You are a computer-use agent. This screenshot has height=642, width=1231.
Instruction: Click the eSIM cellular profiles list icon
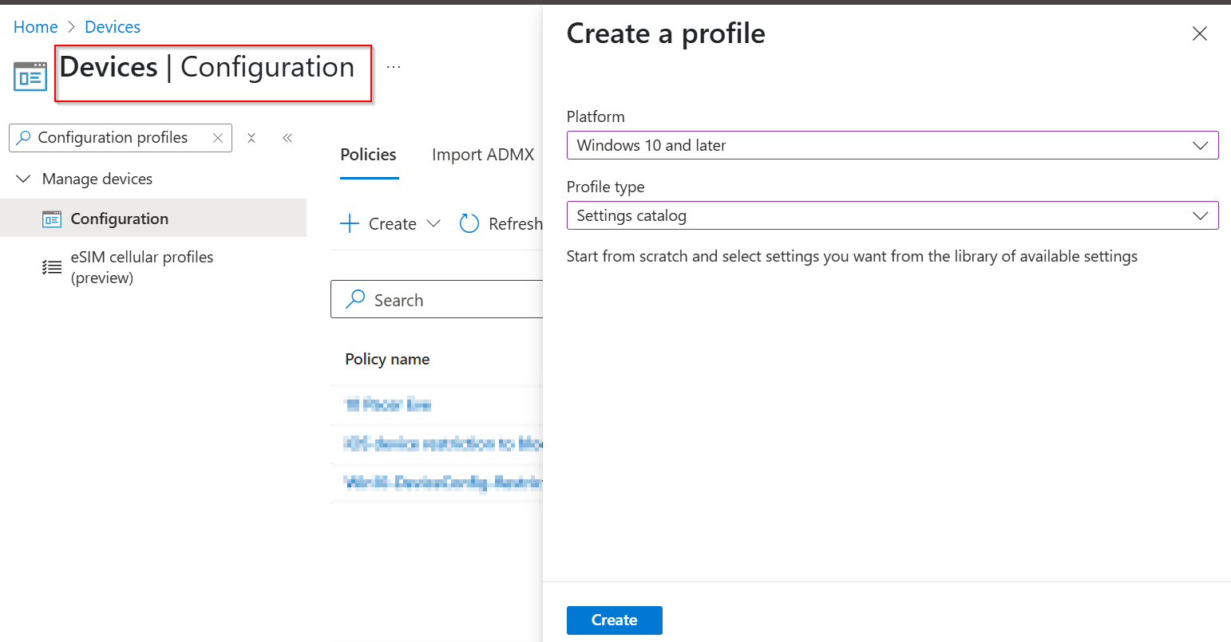52,267
